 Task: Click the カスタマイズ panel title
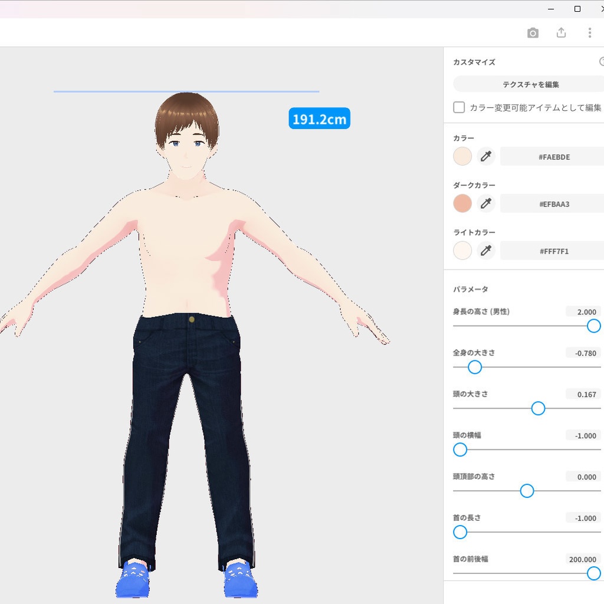(474, 62)
